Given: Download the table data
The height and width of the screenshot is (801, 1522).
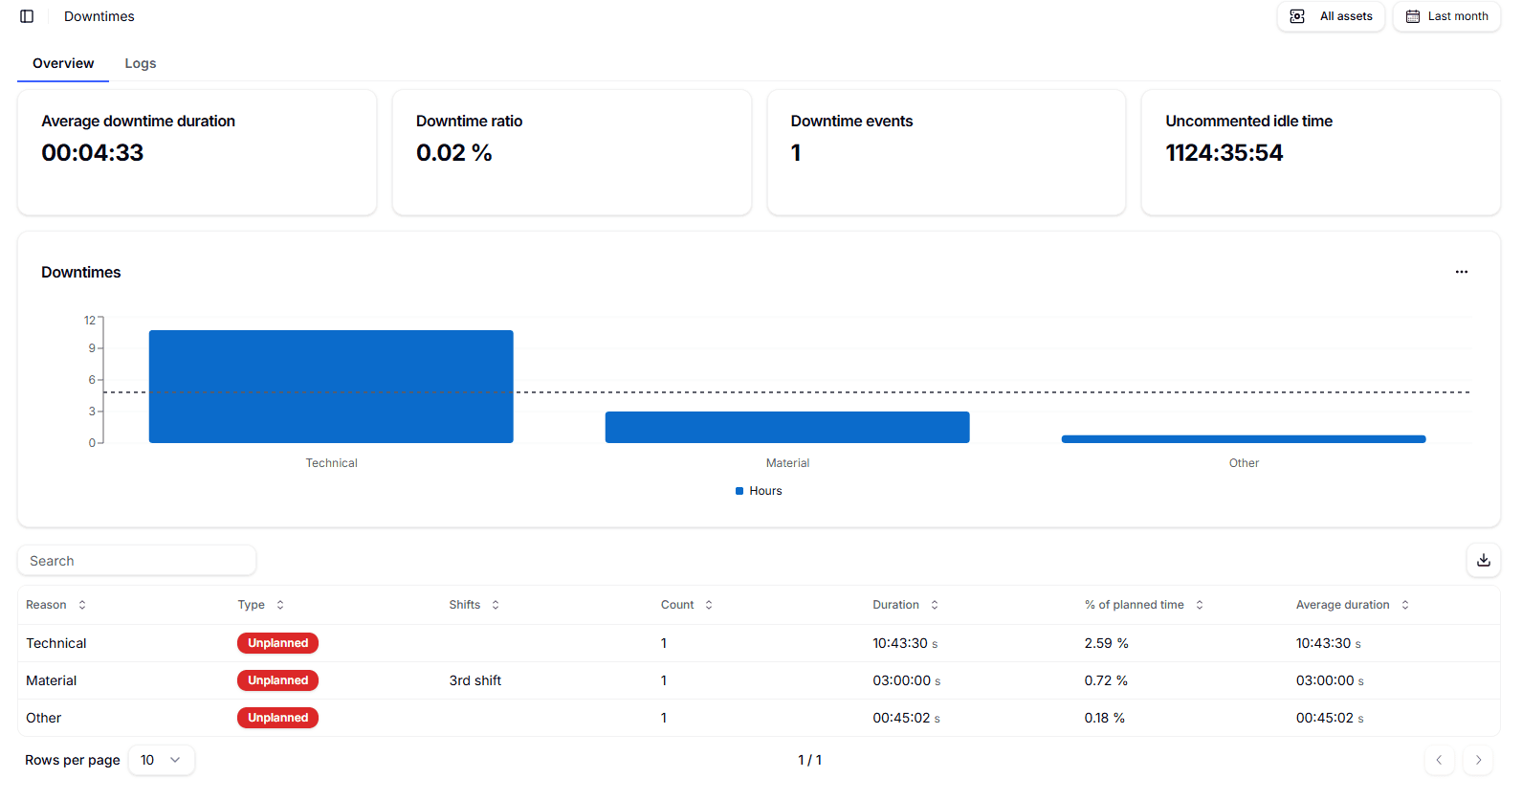Looking at the screenshot, I should click(1483, 561).
